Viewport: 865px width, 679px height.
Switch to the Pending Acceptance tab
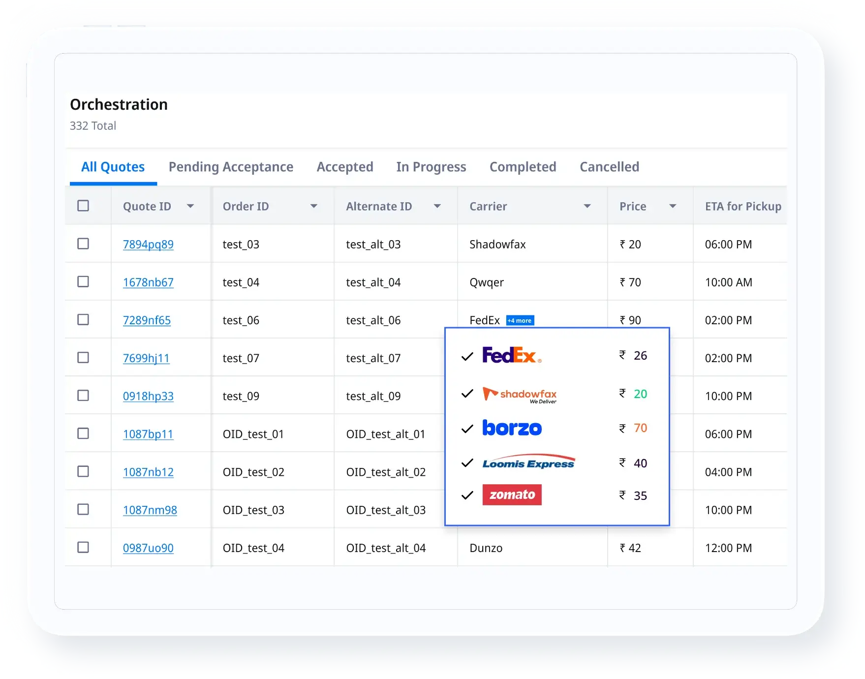[x=231, y=167]
